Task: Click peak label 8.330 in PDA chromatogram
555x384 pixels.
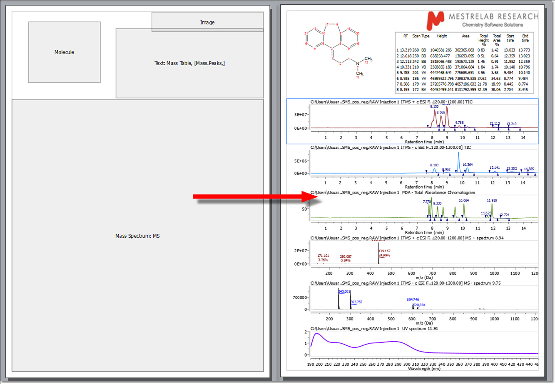Action: (437, 203)
